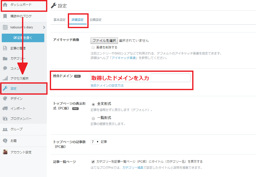The width and height of the screenshot is (256, 177).
Task: Open アカウント設定 in the sidebar
Action: 24,152
